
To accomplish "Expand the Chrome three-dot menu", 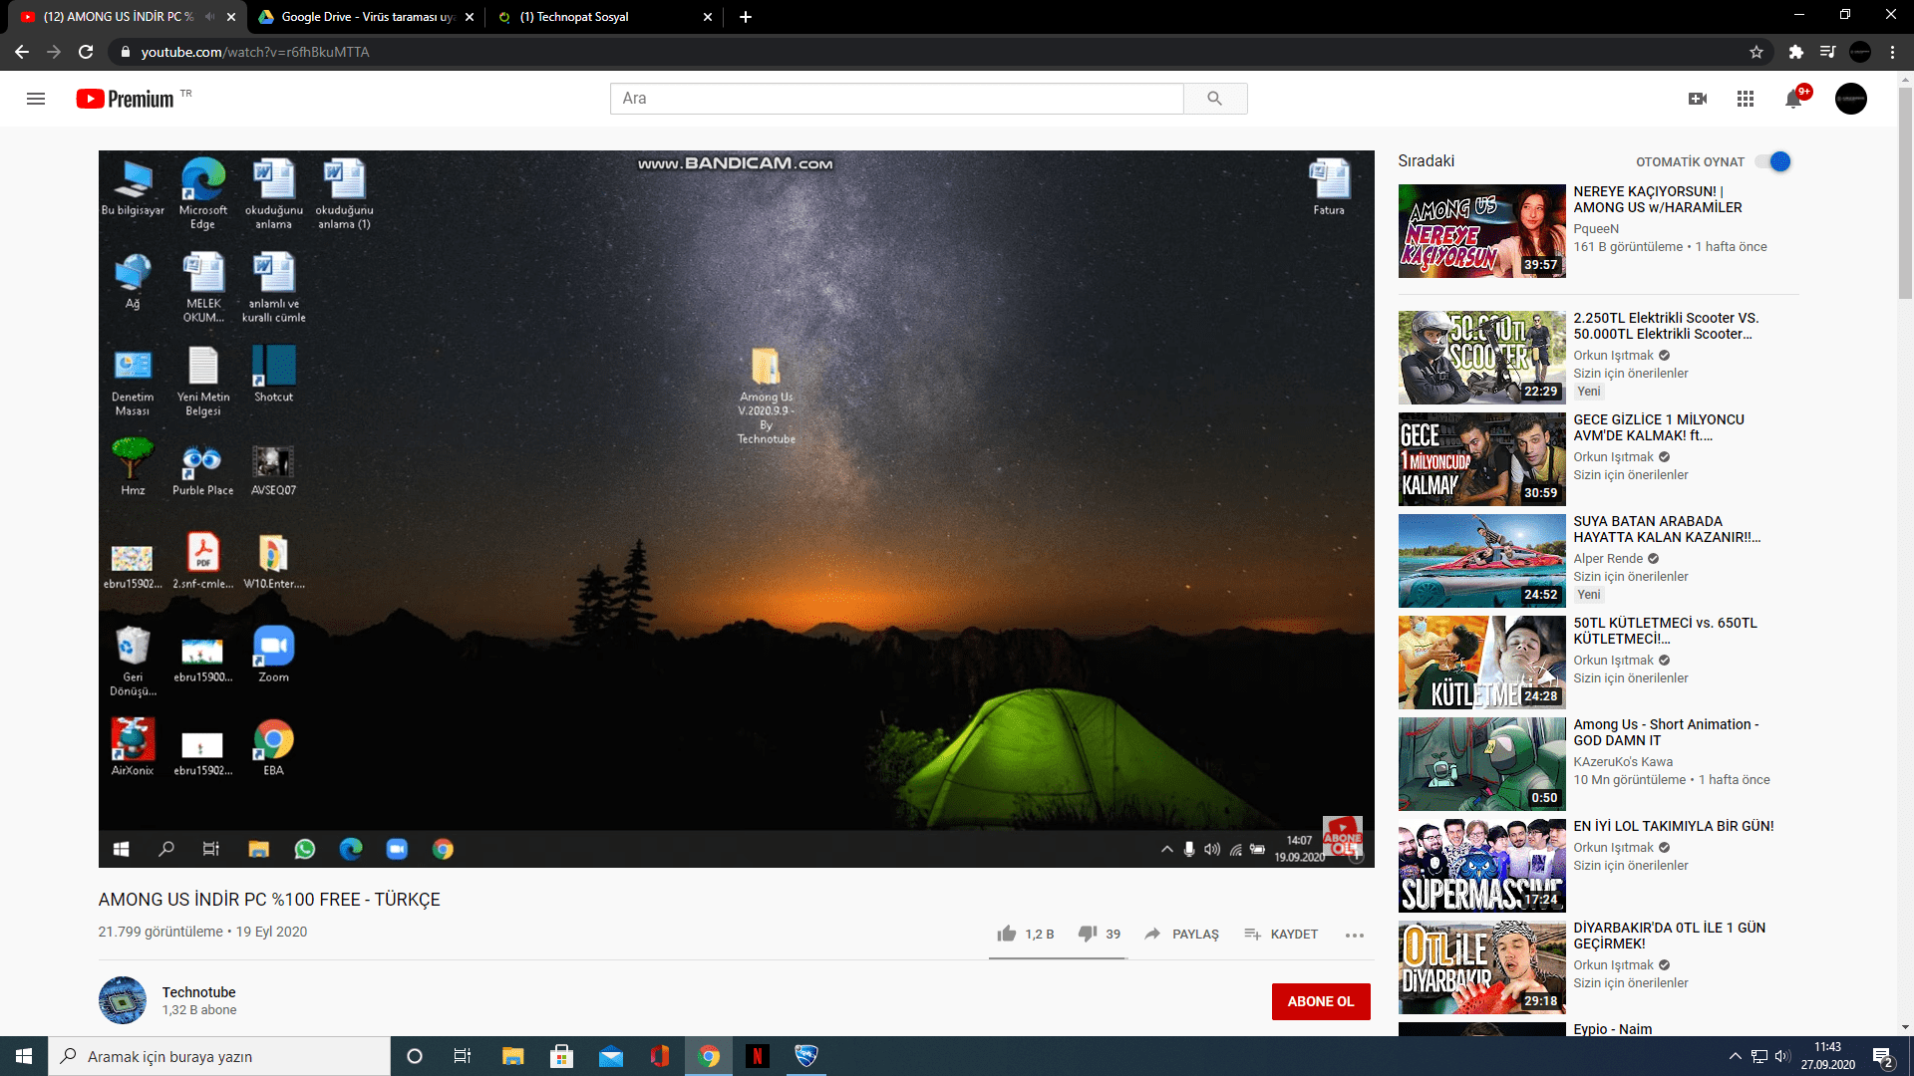I will coord(1892,52).
